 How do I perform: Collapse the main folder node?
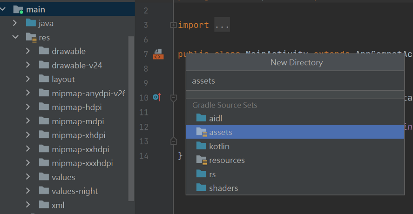point(3,9)
